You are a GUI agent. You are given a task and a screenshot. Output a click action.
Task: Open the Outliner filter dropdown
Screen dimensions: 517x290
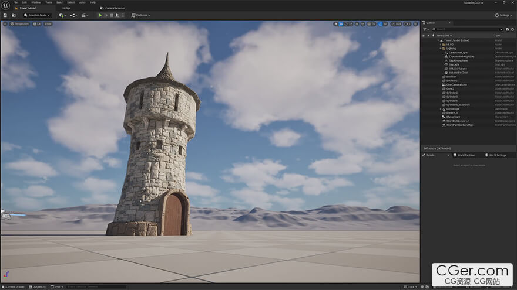(426, 29)
